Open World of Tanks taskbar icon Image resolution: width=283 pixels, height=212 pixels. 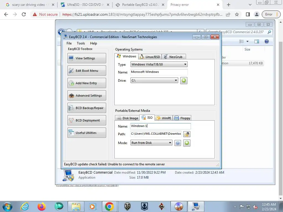(x=127, y=206)
